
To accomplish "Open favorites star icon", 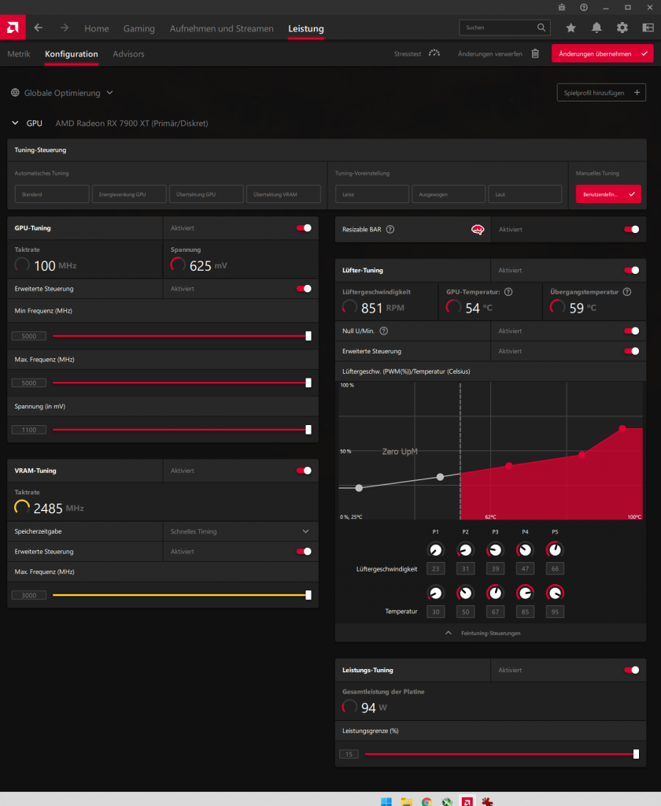I will pyautogui.click(x=571, y=28).
